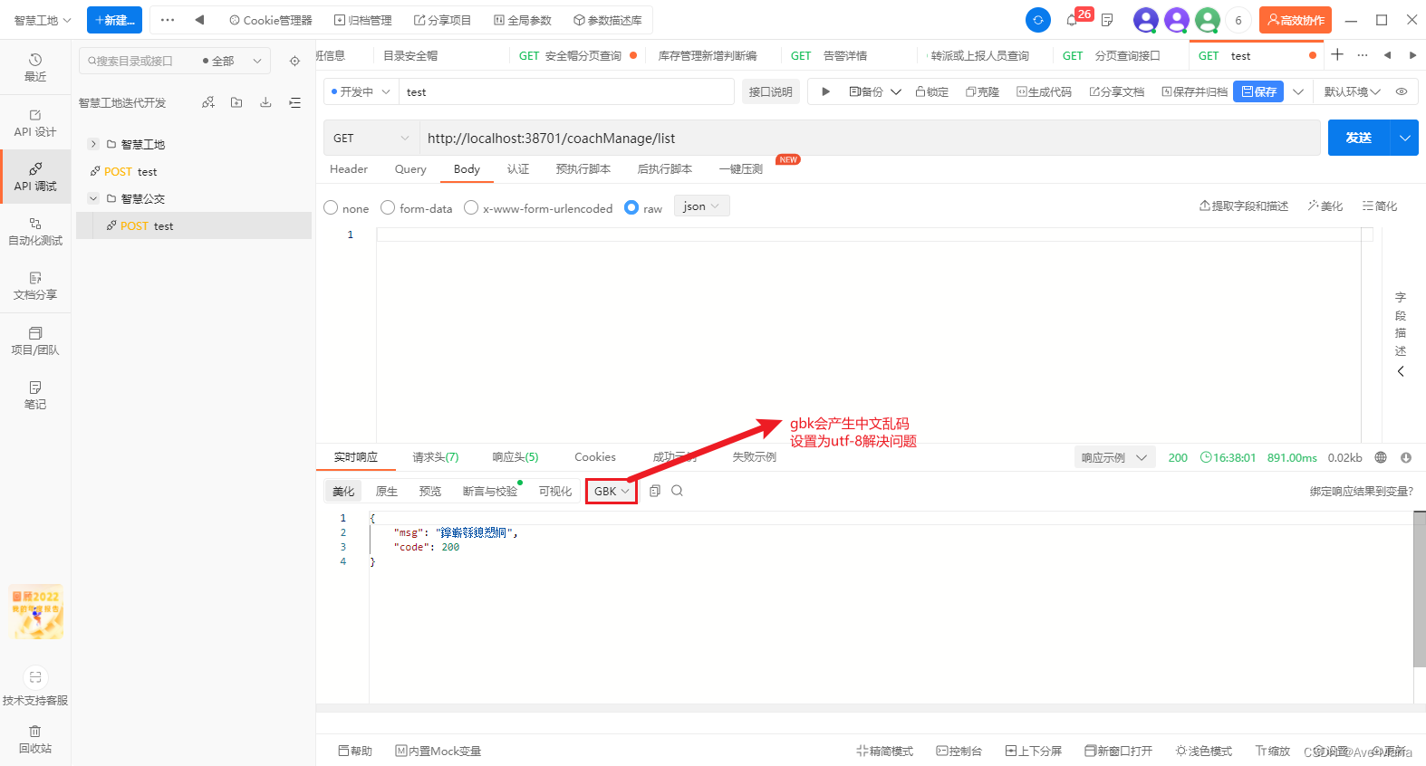Open the 自动化测试 sidebar section
Screen dimensions: 1426x766
(35, 232)
